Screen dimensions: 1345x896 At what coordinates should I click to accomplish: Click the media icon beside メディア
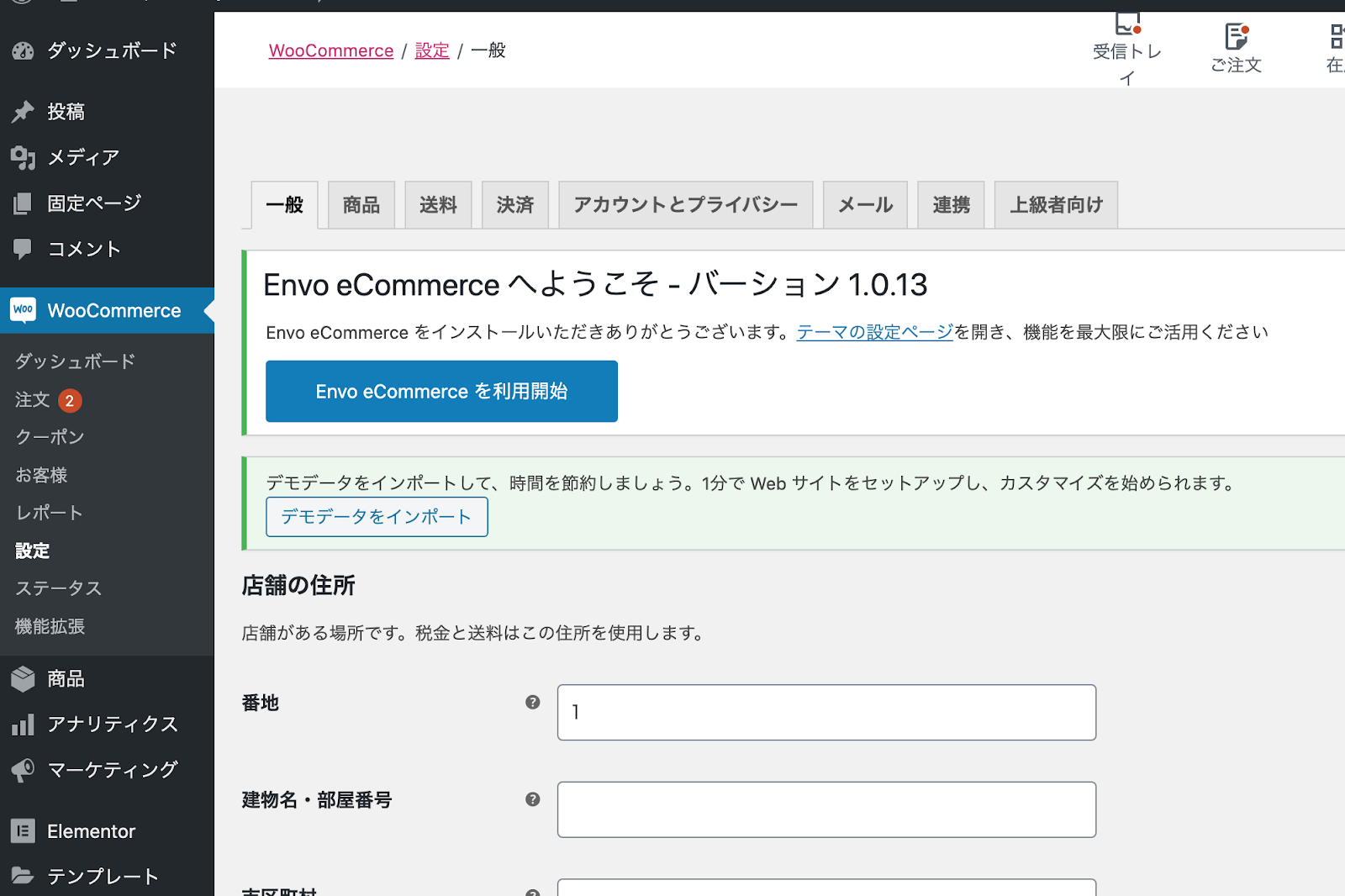pos(23,157)
